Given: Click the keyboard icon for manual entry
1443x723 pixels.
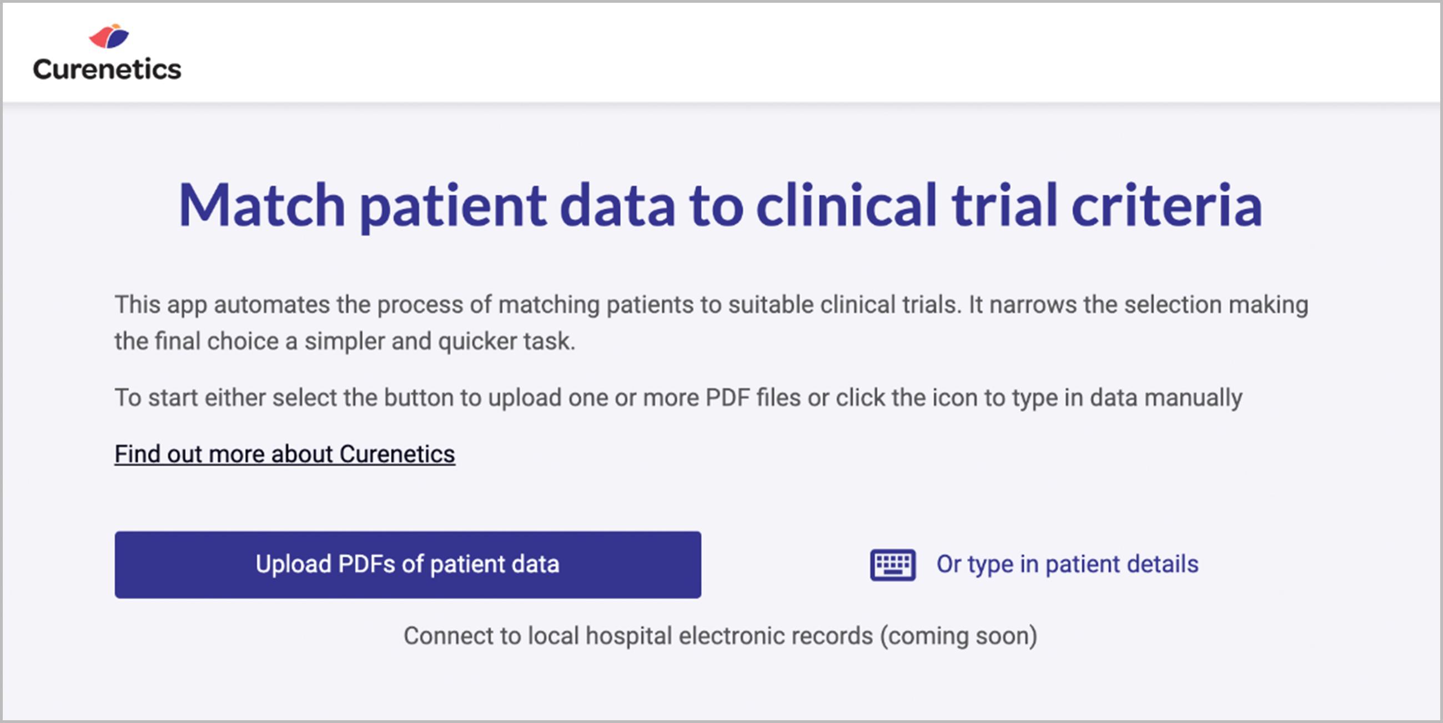Looking at the screenshot, I should [x=892, y=564].
